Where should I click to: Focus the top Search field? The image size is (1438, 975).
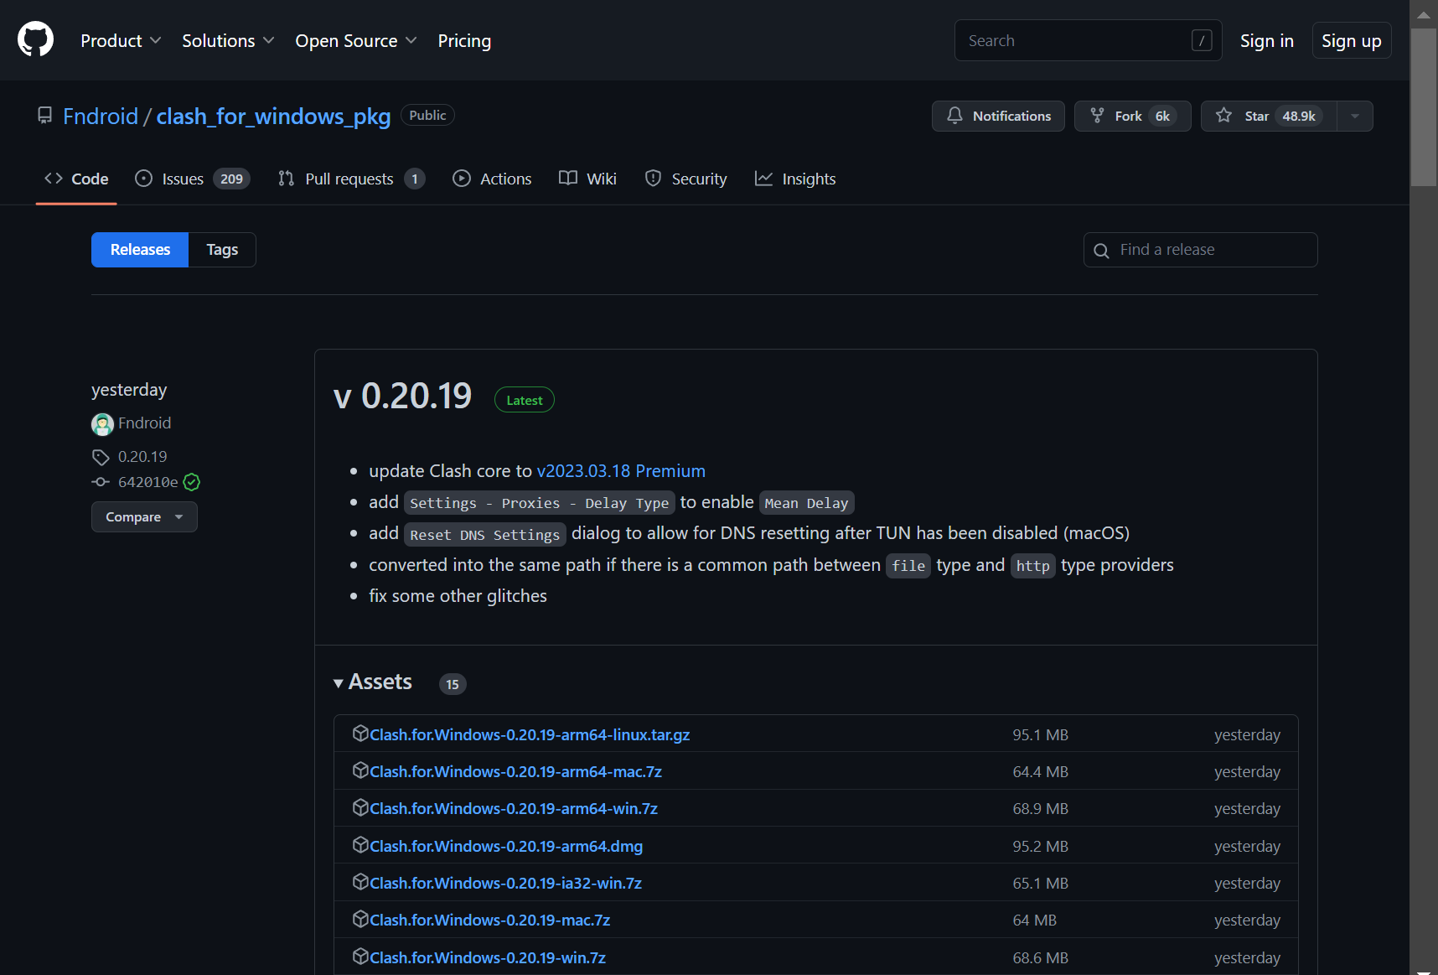click(x=1088, y=40)
